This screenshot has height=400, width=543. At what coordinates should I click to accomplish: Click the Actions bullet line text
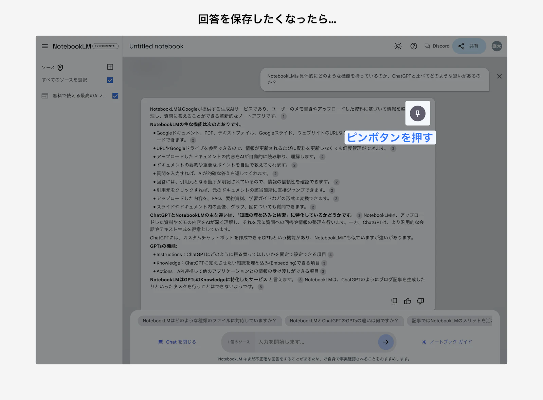(237, 271)
